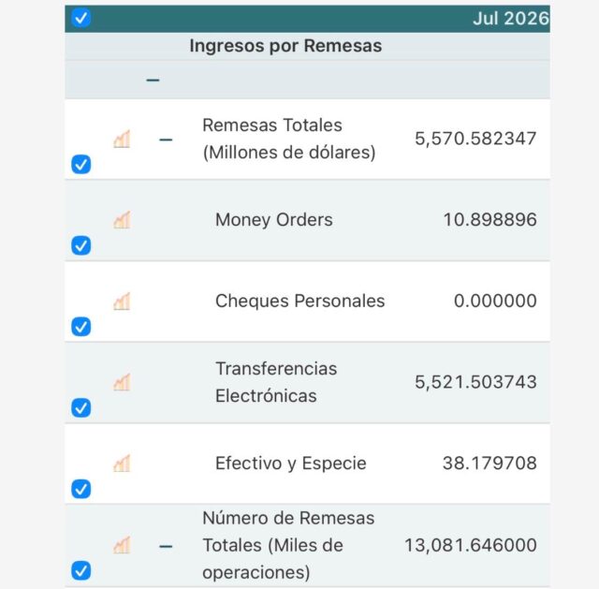Collapse the Número de Remesas Totales group
599x589 pixels.
coord(166,546)
